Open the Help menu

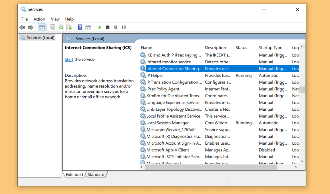pyautogui.click(x=69, y=19)
